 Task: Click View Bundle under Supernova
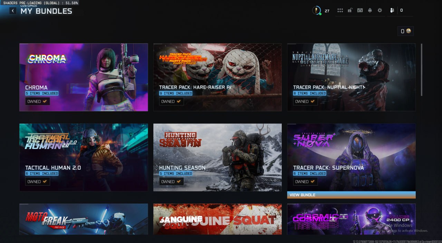(x=351, y=195)
